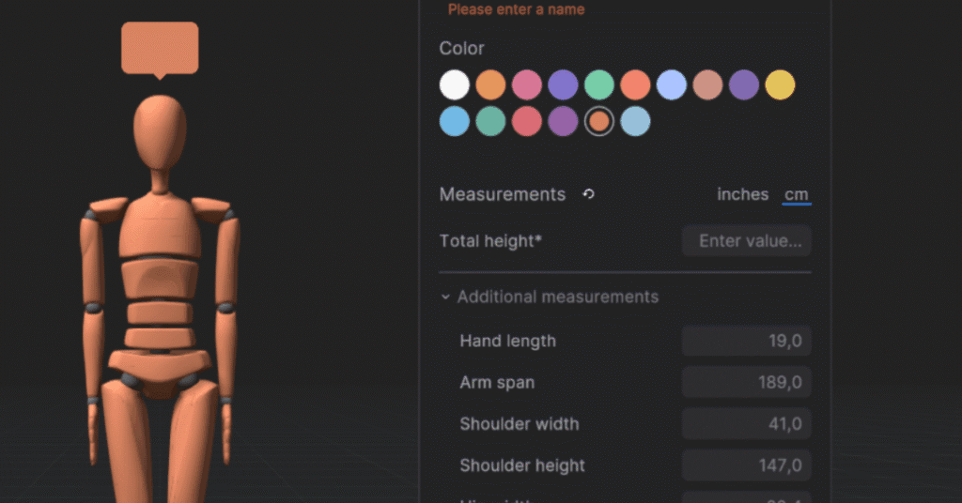The width and height of the screenshot is (962, 503).
Task: Edit the Shoulder height value
Action: tap(747, 465)
